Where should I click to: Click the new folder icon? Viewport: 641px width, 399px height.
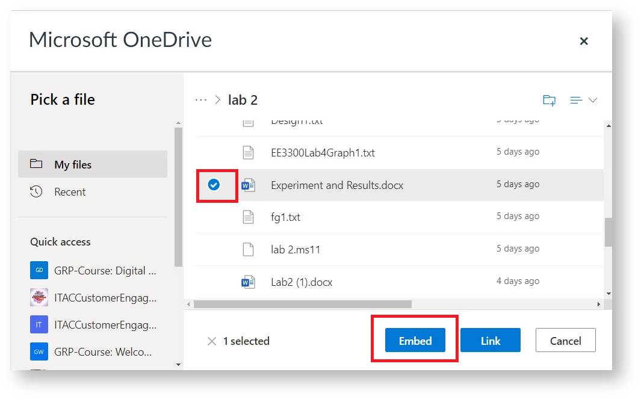pos(549,100)
